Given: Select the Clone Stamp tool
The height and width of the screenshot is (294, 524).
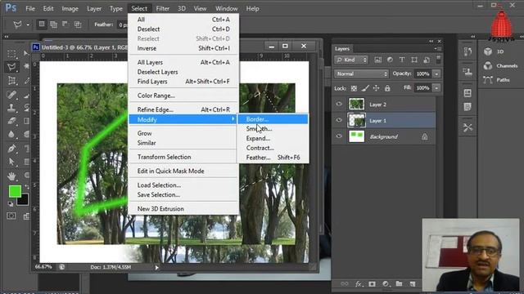Looking at the screenshot, I should 11,108.
